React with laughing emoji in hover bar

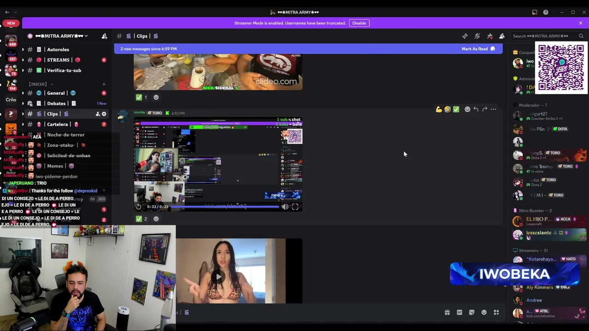[447, 109]
